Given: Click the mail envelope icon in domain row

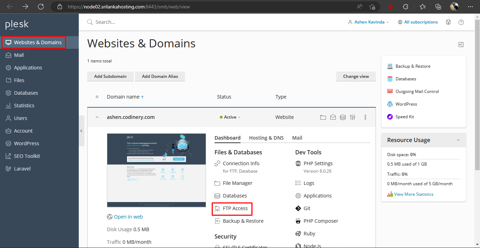Looking at the screenshot, I should click(333, 117).
